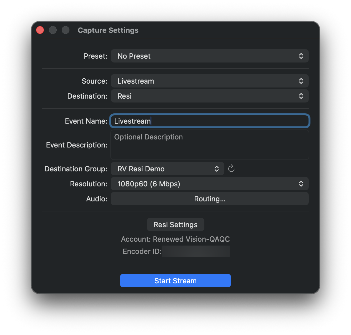351x335 pixels.
Task: Click into the Optional Description box
Action: click(x=210, y=145)
